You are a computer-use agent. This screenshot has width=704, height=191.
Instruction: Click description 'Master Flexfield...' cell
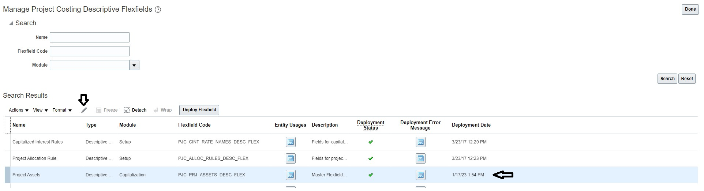pos(329,175)
